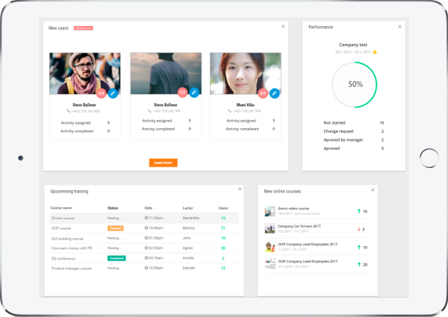Click lector name Samantha

pyautogui.click(x=191, y=218)
